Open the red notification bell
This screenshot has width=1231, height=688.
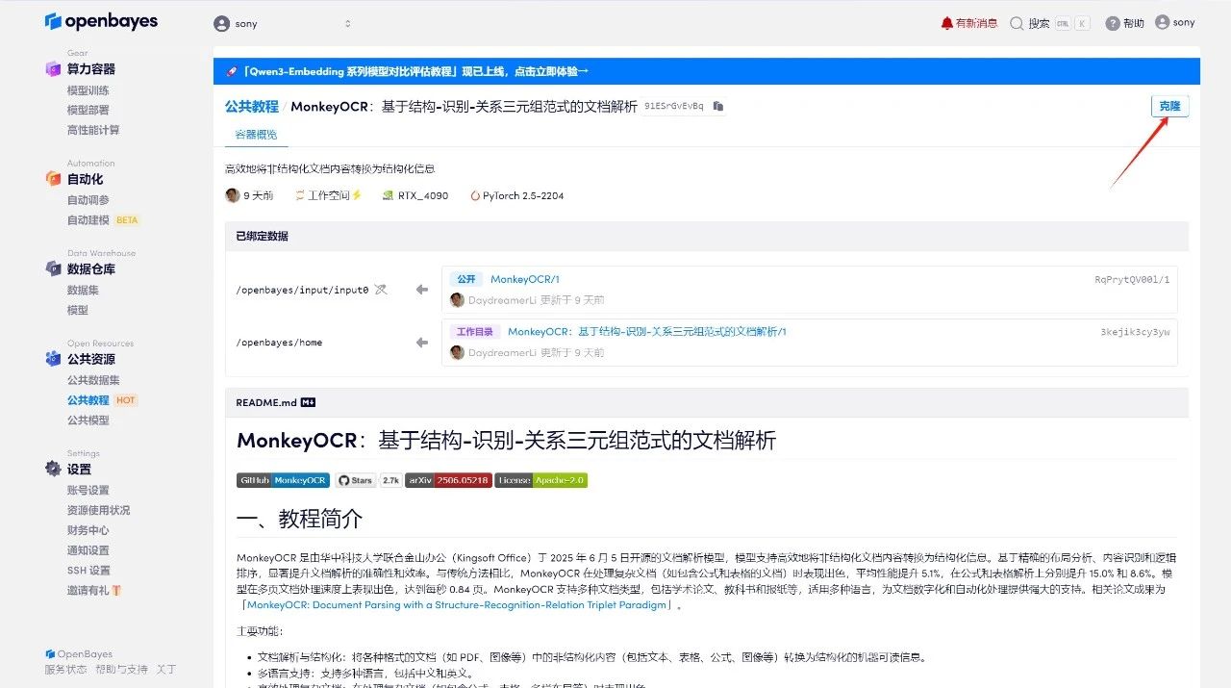947,23
